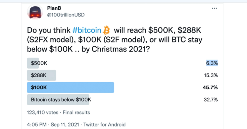This screenshot has height=129, width=247.
Task: Click the 'Final results' label
Action: (76, 112)
